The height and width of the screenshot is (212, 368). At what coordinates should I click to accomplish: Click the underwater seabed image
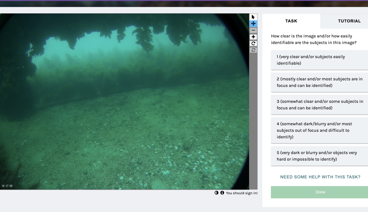pos(124,101)
